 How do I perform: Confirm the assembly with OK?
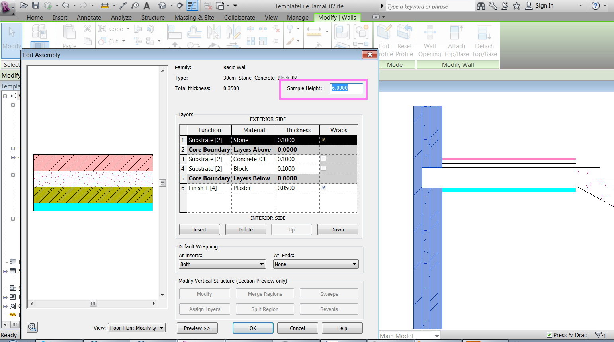(x=253, y=328)
